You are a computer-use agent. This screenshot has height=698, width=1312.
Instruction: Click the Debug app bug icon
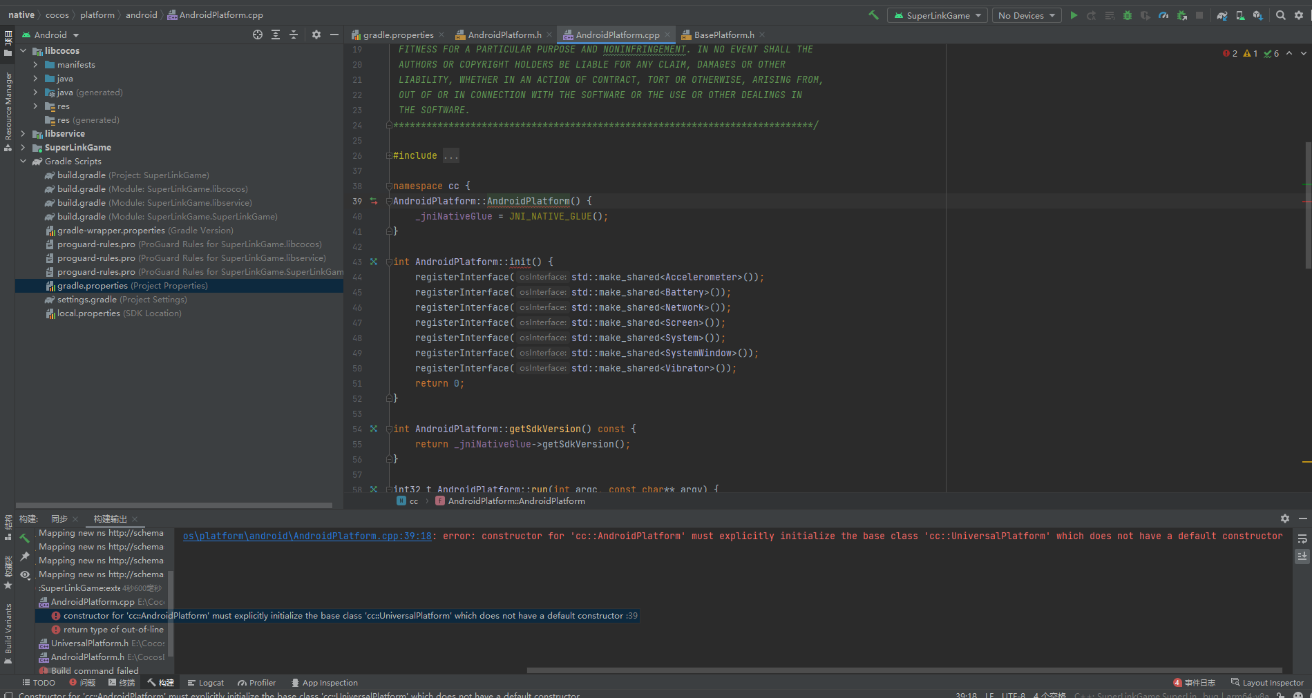click(x=1128, y=15)
